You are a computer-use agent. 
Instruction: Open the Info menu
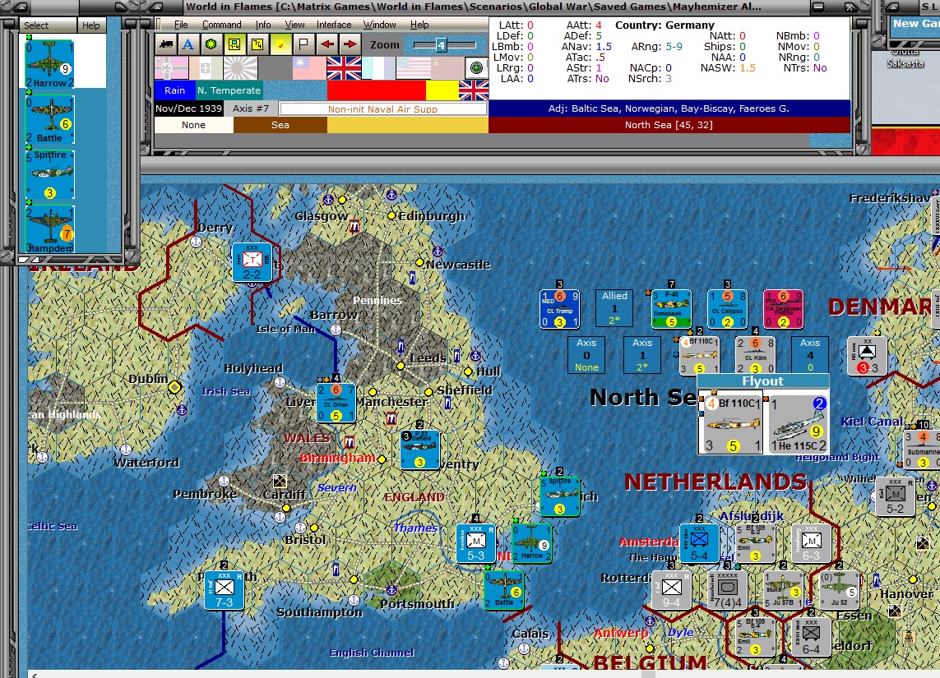(x=262, y=25)
